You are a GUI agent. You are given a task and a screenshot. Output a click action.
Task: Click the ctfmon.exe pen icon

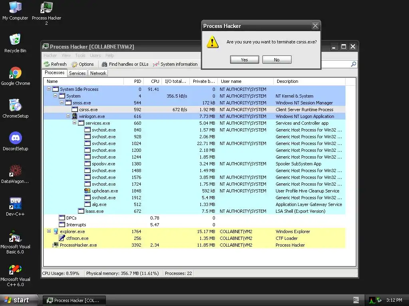pos(62,238)
